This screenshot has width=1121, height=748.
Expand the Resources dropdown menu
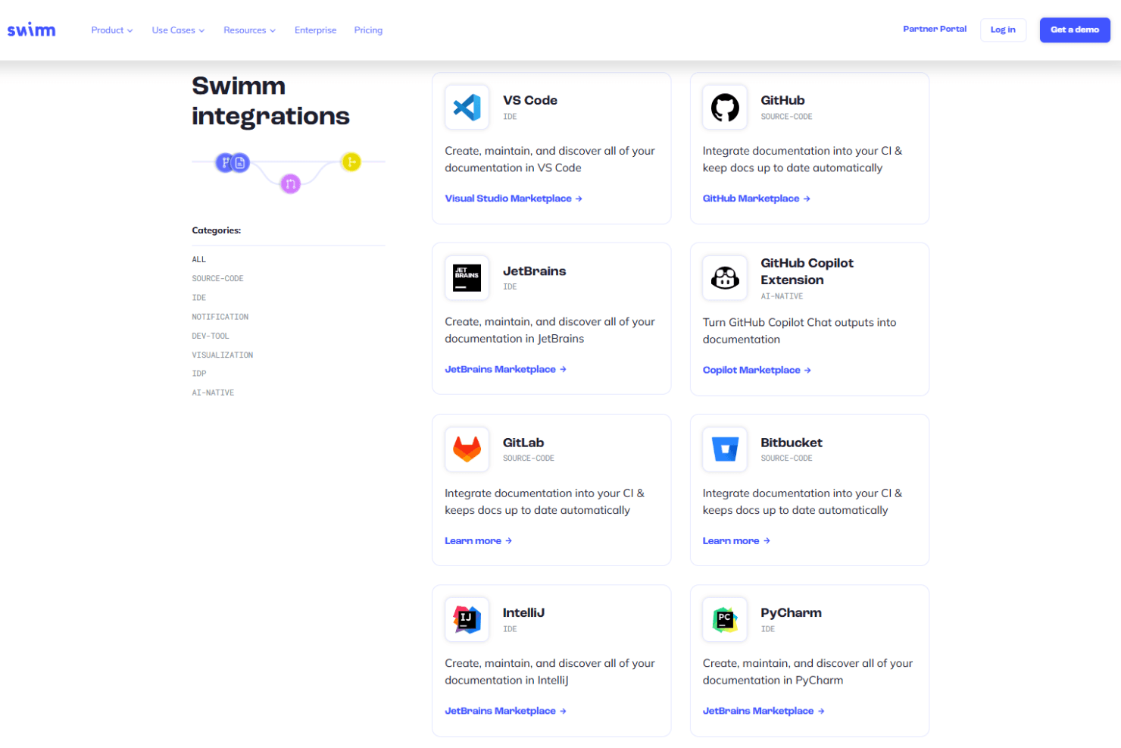click(x=249, y=30)
